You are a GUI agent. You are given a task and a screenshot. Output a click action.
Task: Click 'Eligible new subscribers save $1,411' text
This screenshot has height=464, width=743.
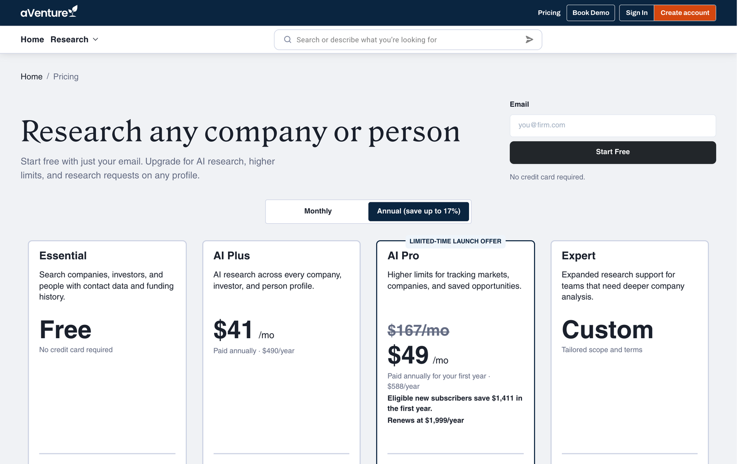[455, 403]
